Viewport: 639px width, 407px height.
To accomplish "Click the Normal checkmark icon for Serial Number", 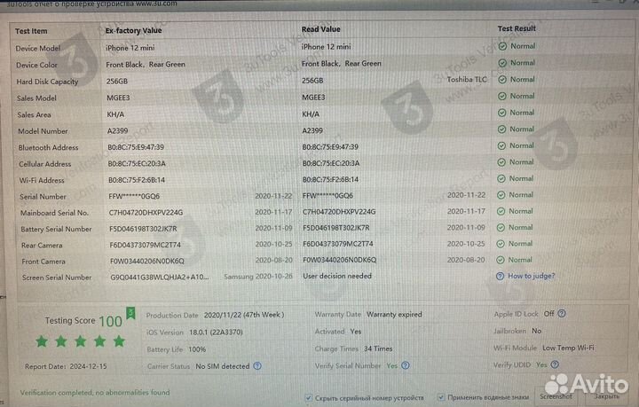I will [502, 195].
